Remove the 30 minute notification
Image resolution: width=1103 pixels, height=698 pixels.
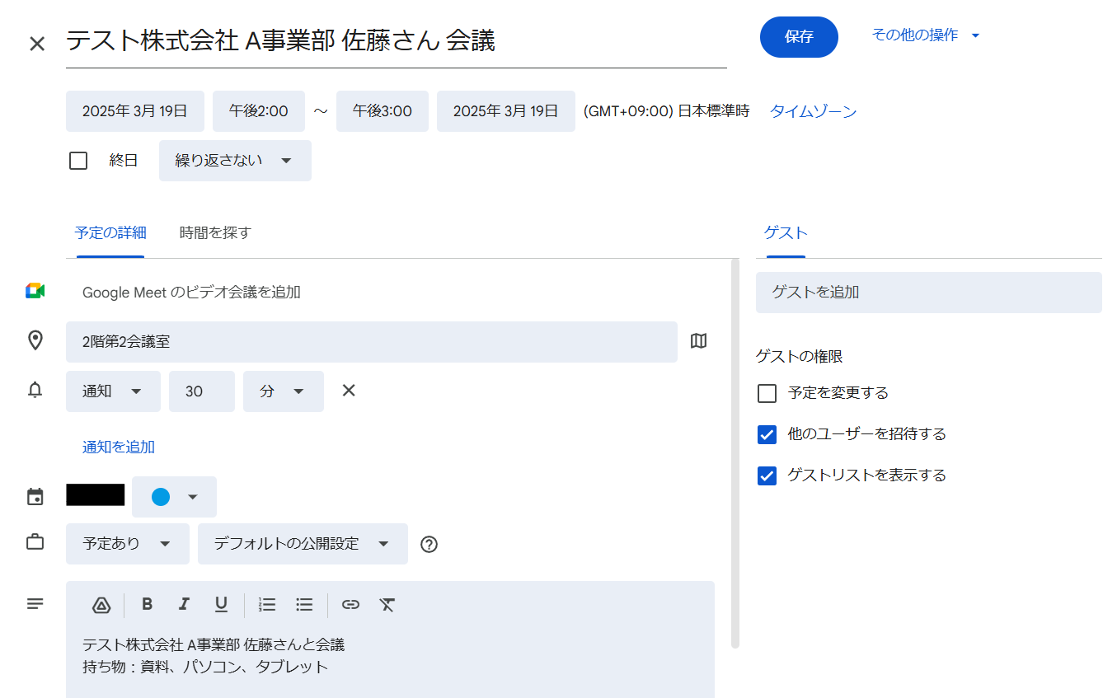click(349, 391)
